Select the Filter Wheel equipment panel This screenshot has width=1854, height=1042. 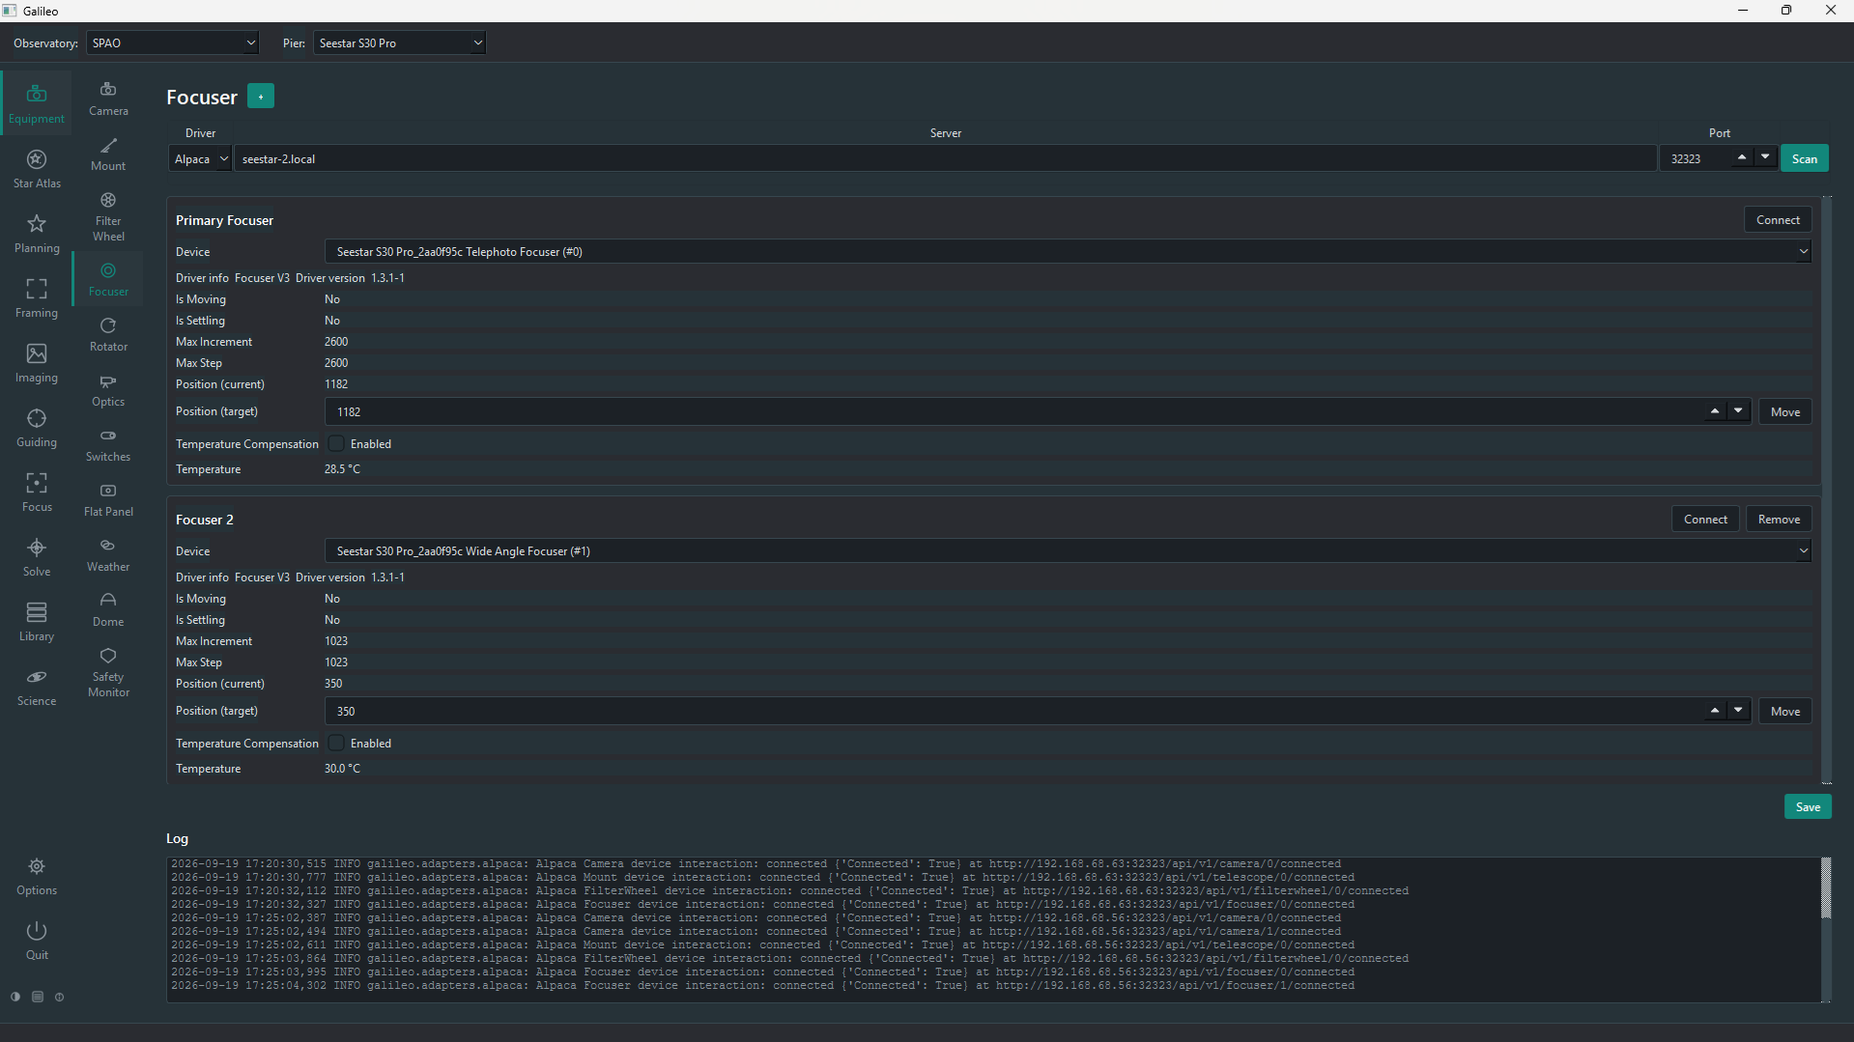tap(108, 216)
